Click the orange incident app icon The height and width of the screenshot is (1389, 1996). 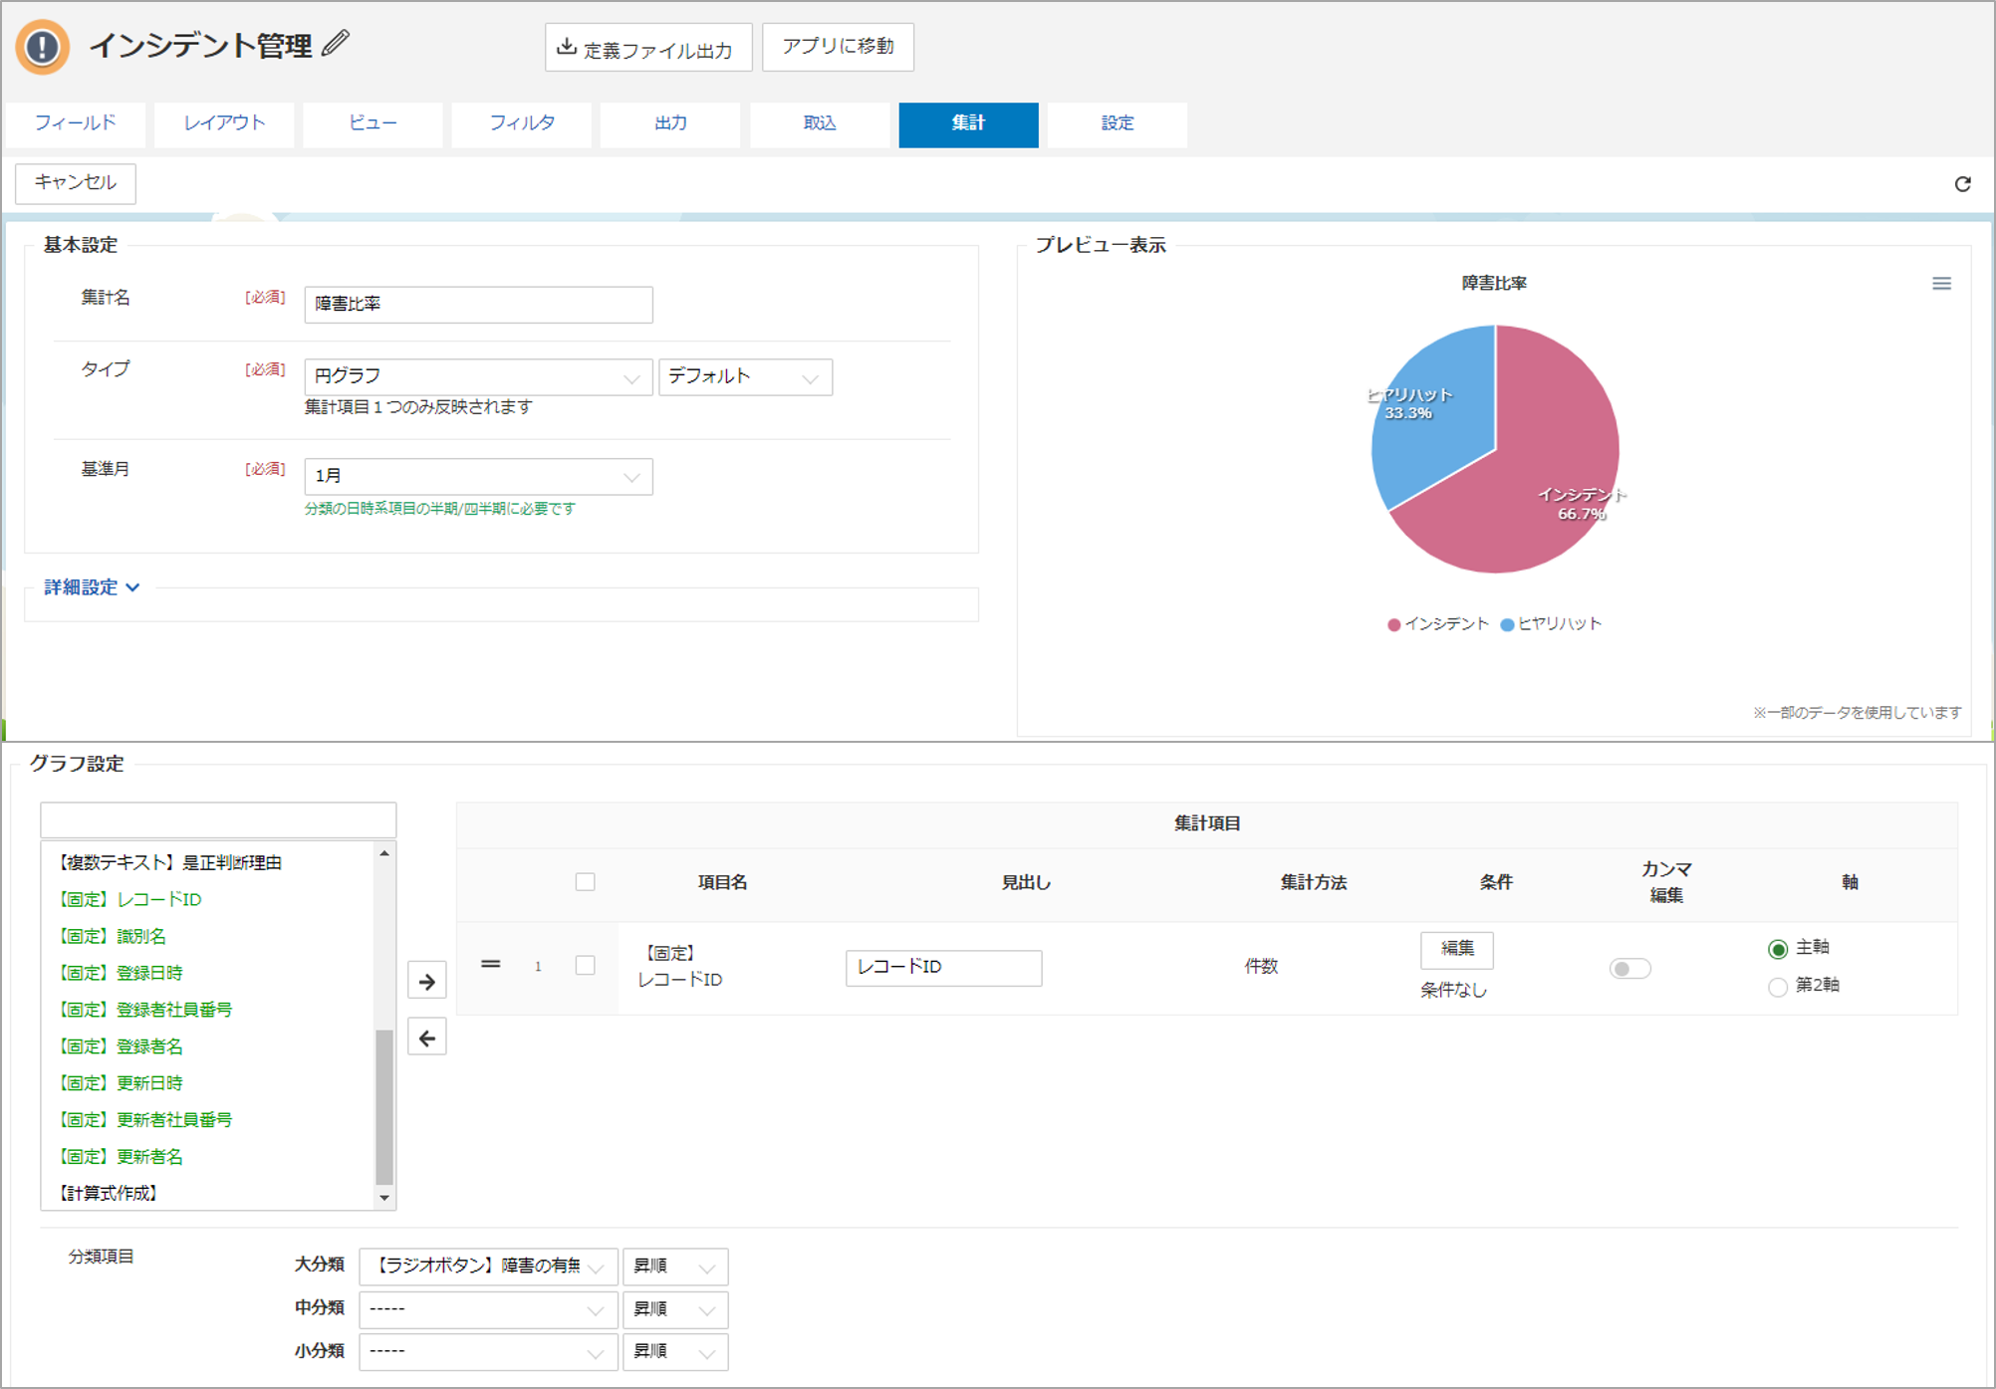point(43,47)
